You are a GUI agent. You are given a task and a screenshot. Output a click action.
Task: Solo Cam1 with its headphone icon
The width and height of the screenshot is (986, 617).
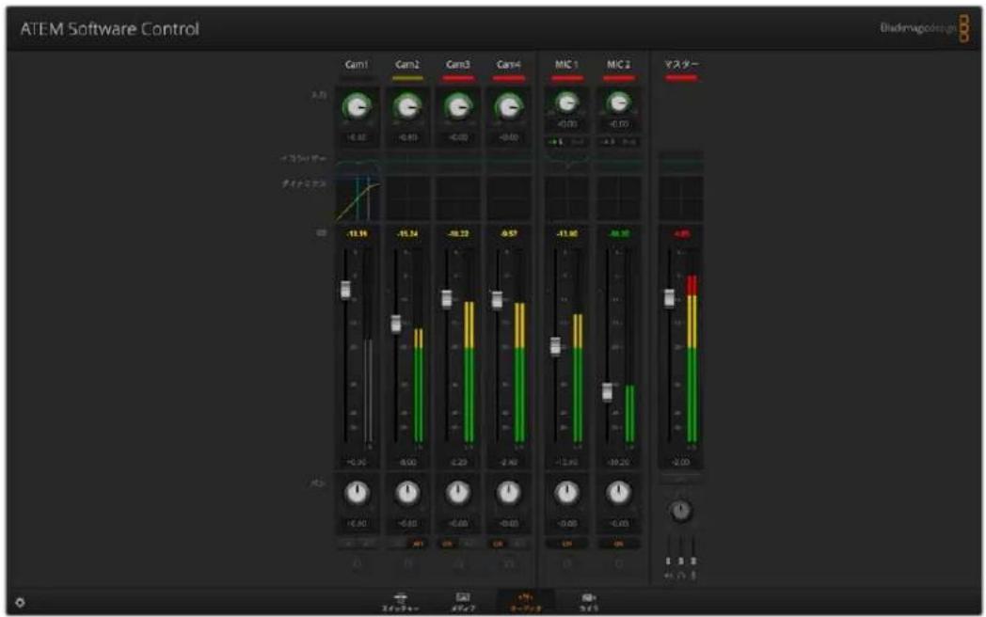pyautogui.click(x=358, y=563)
